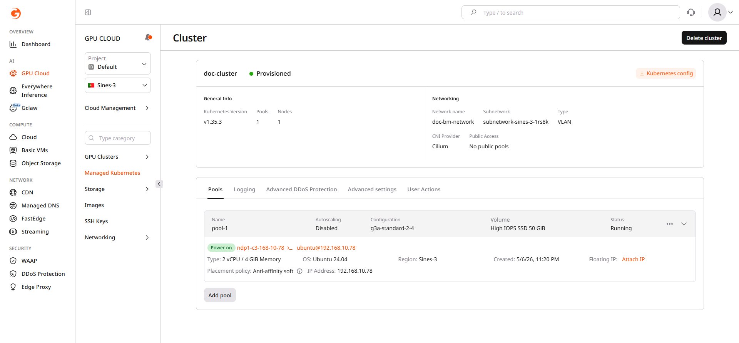Open the Dashboard chart icon

13,44
